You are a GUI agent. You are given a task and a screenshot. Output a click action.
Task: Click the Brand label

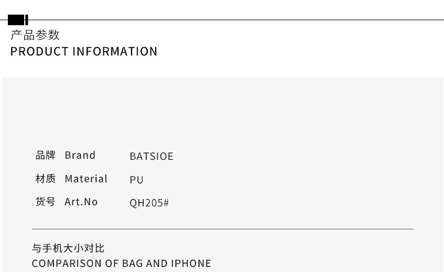(80, 155)
